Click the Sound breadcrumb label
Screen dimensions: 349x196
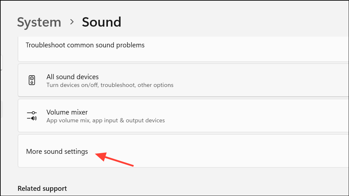[101, 22]
